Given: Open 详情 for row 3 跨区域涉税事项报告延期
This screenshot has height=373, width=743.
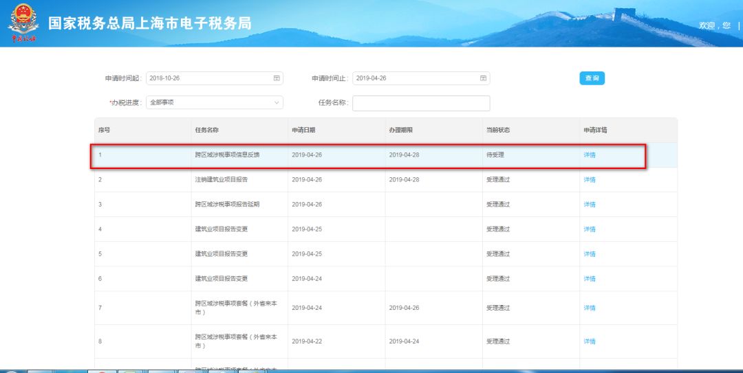Looking at the screenshot, I should (590, 205).
